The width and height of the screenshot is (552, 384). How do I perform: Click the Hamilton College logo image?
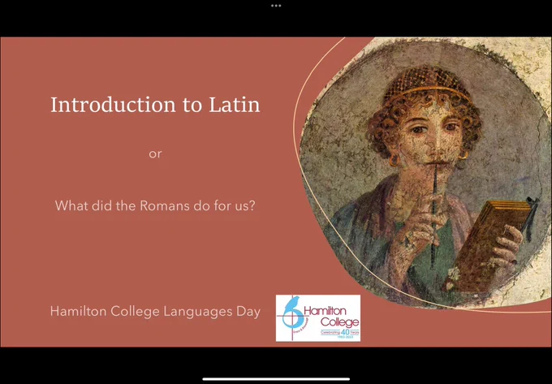[318, 318]
